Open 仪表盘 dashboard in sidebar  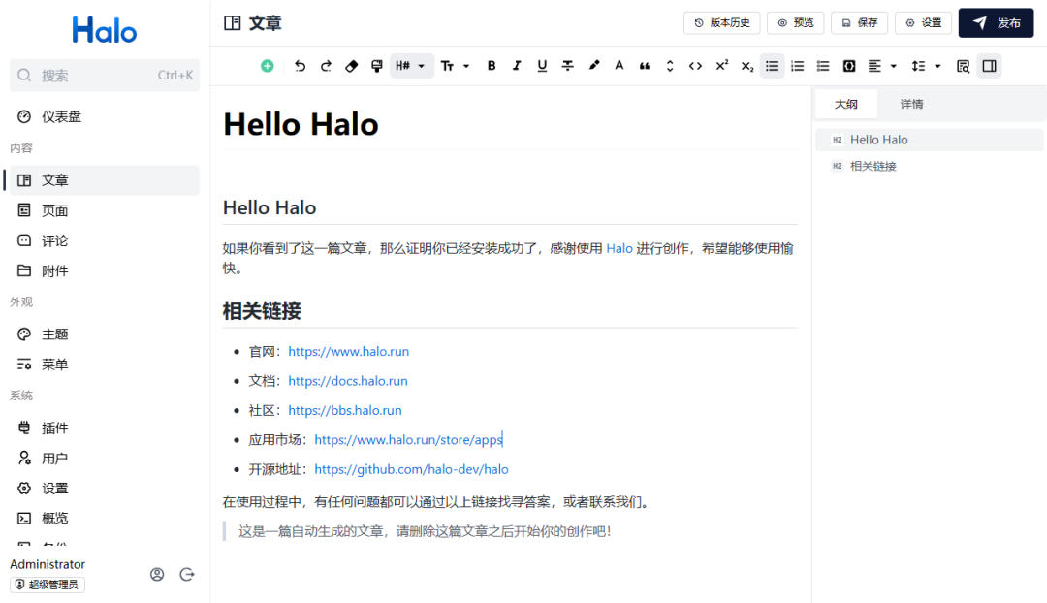pos(104,117)
